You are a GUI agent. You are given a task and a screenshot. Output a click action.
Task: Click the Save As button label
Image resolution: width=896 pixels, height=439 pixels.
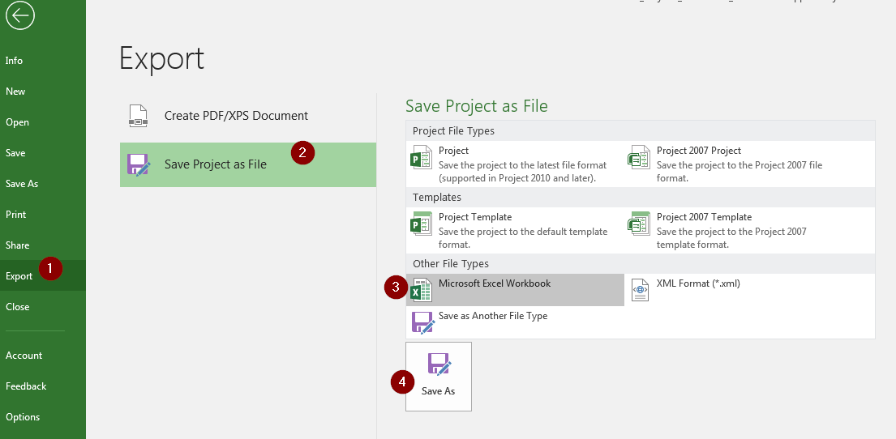click(439, 392)
